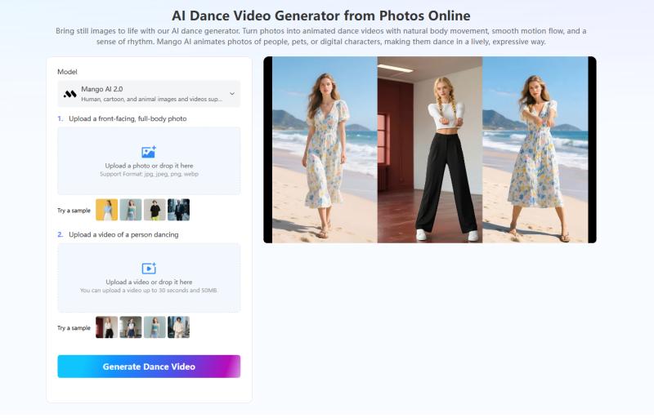Select the first photo sample with yellow background
The image size is (654, 418).
pyautogui.click(x=106, y=210)
